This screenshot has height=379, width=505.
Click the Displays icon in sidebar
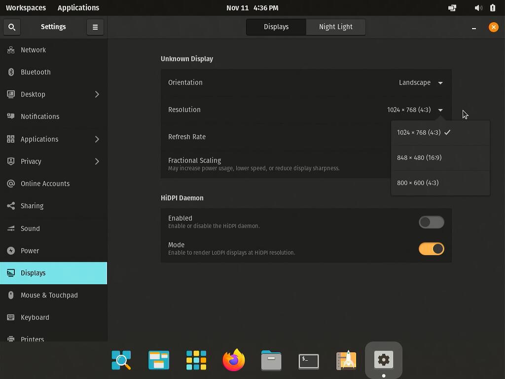[11, 273]
